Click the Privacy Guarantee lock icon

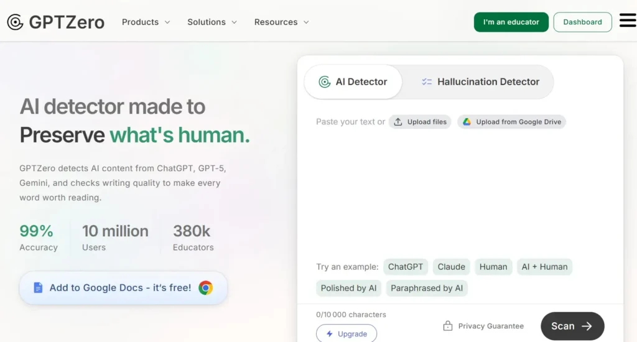click(x=447, y=326)
